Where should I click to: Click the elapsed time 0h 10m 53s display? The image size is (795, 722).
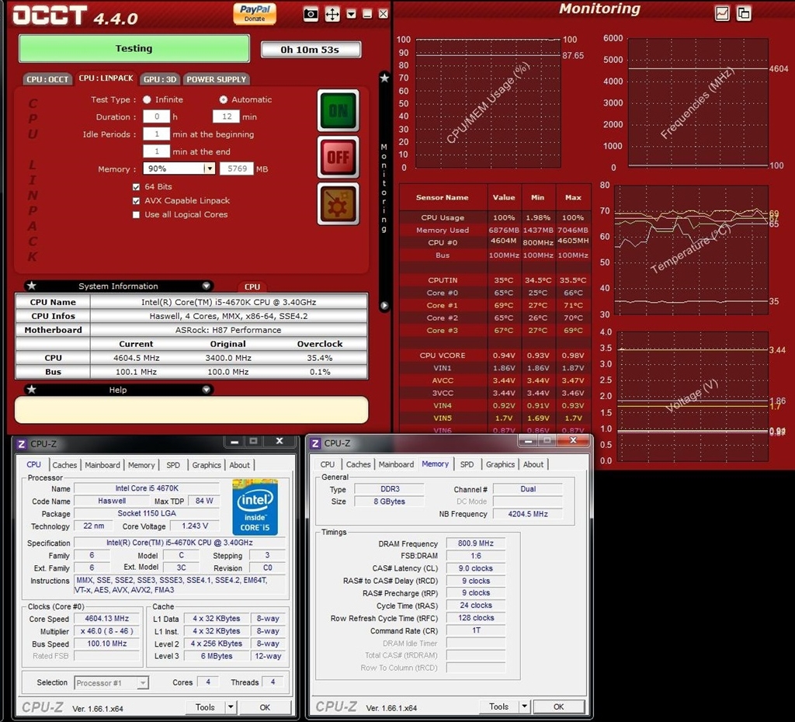click(x=311, y=50)
